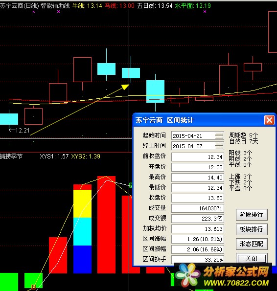Click the 周期数 5个 statistic
277x291 pixels.
click(x=243, y=135)
